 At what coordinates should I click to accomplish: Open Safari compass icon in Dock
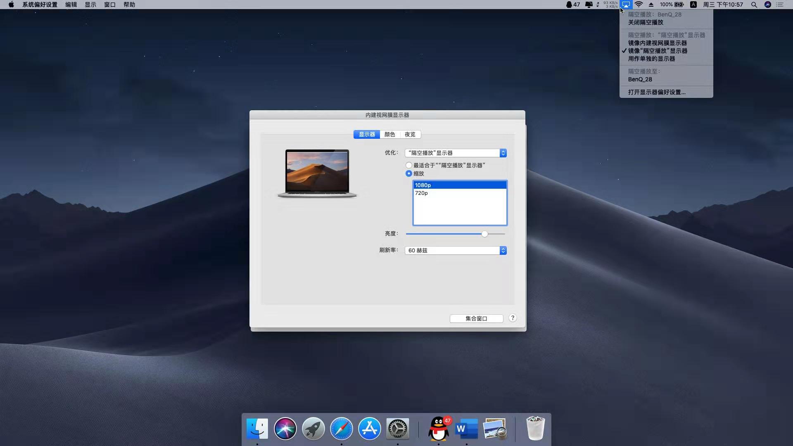click(341, 429)
